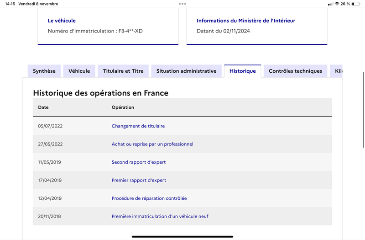365x240 pixels.
Task: Open the Synthèse tab
Action: 44,71
